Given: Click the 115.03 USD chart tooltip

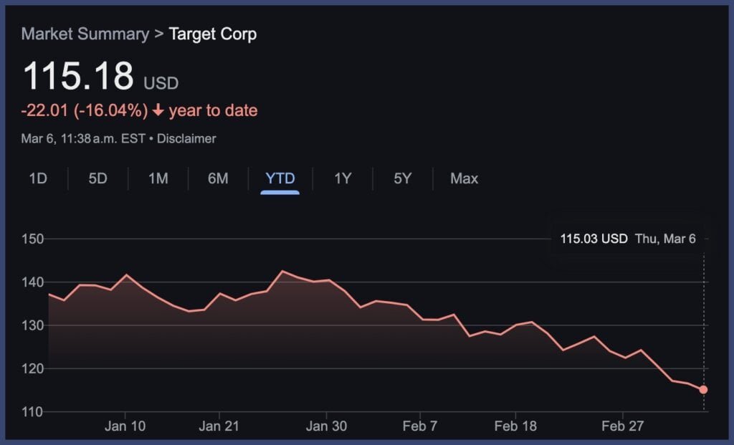Looking at the screenshot, I should coord(628,239).
